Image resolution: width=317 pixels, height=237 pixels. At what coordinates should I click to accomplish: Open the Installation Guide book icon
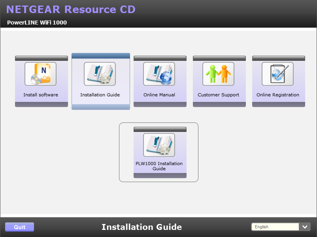pyautogui.click(x=100, y=74)
